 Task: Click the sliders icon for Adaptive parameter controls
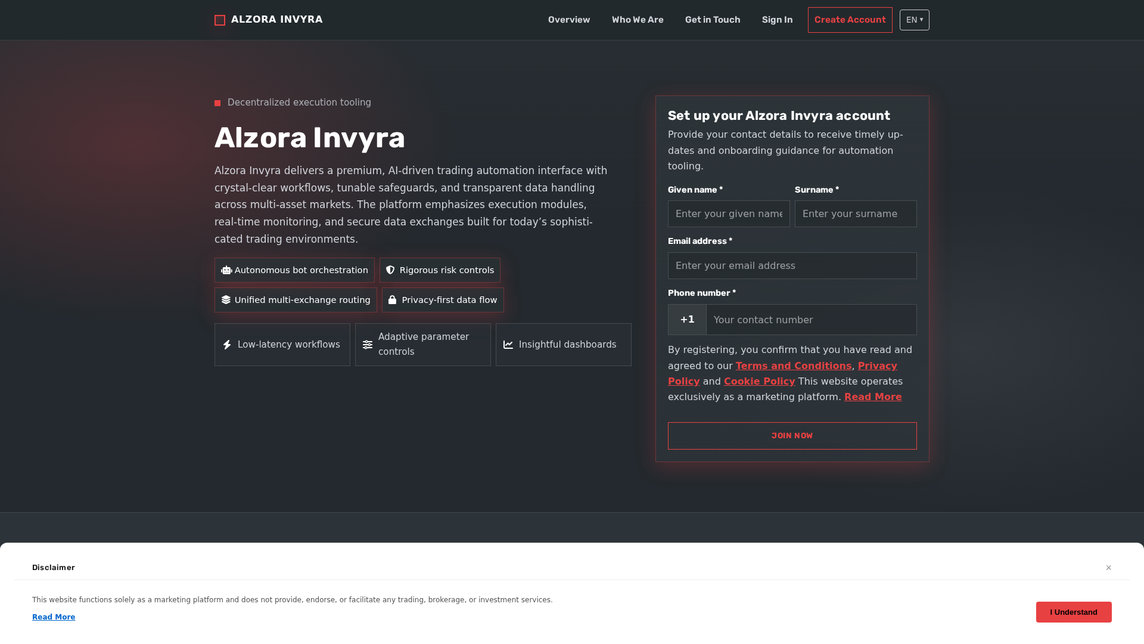[368, 345]
